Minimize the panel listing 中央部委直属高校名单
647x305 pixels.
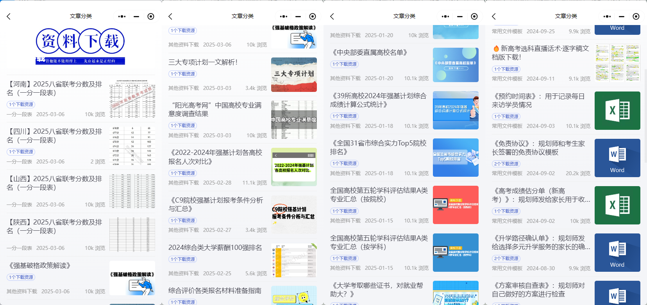(x=460, y=16)
